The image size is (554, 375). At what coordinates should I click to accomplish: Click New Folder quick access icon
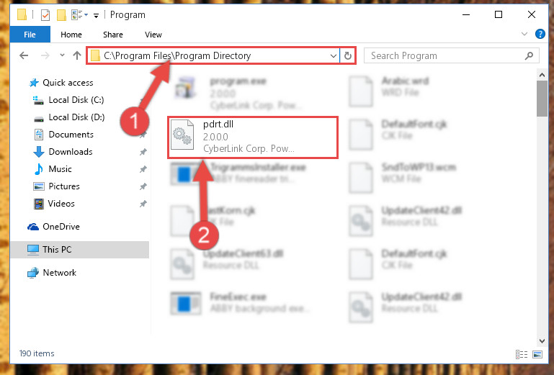(x=61, y=15)
